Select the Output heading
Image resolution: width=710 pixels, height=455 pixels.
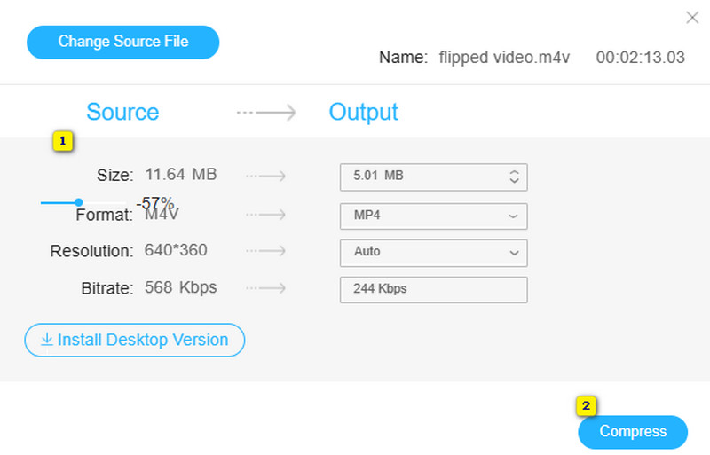(x=363, y=113)
